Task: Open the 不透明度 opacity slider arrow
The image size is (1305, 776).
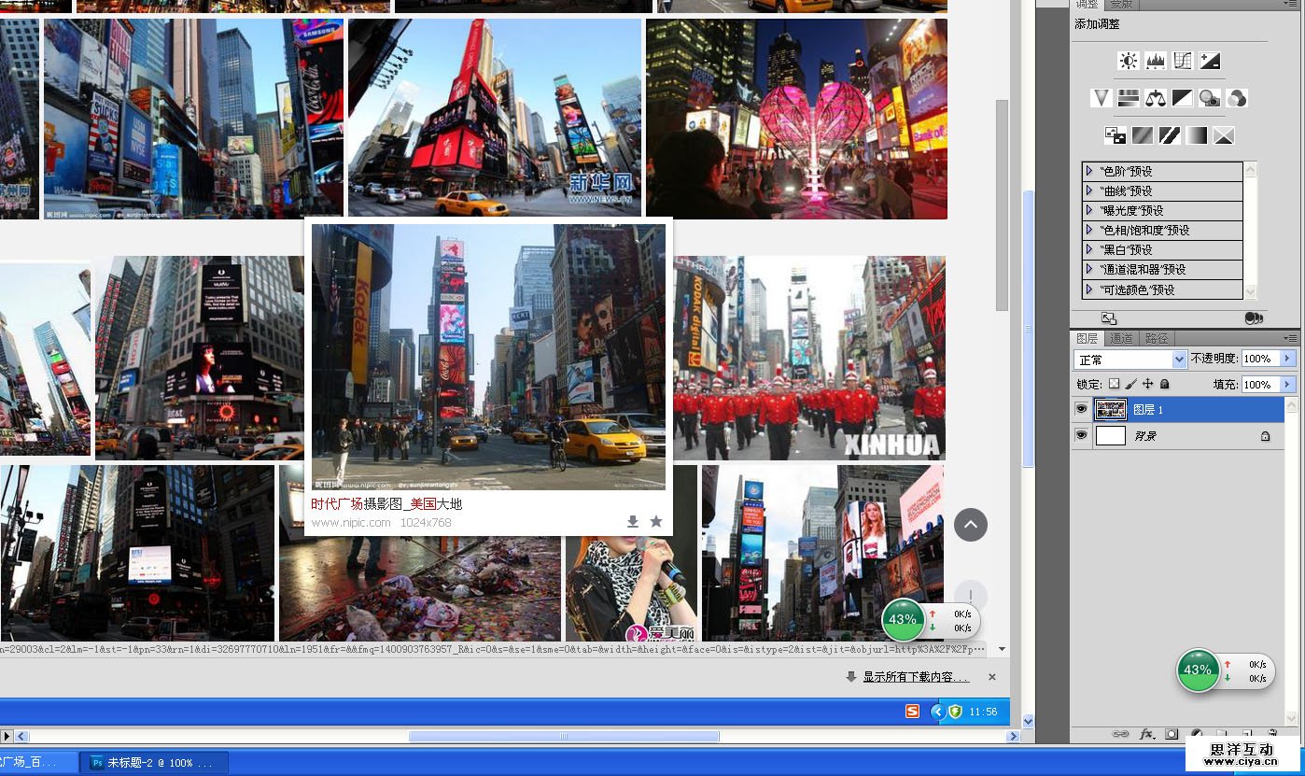Action: point(1288,359)
